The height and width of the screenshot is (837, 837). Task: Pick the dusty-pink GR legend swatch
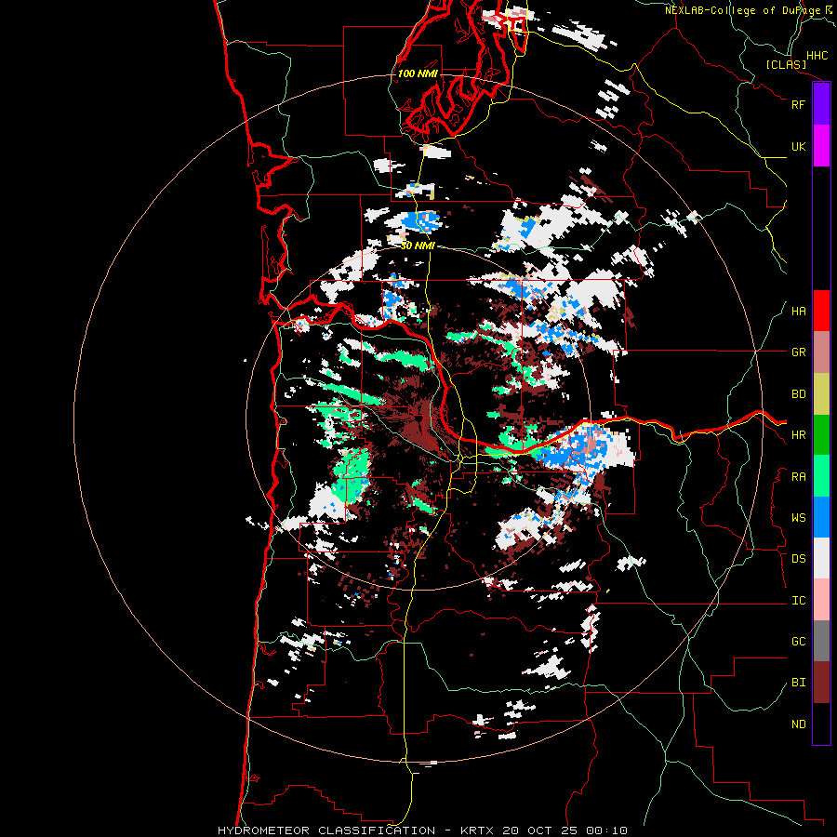tap(821, 352)
